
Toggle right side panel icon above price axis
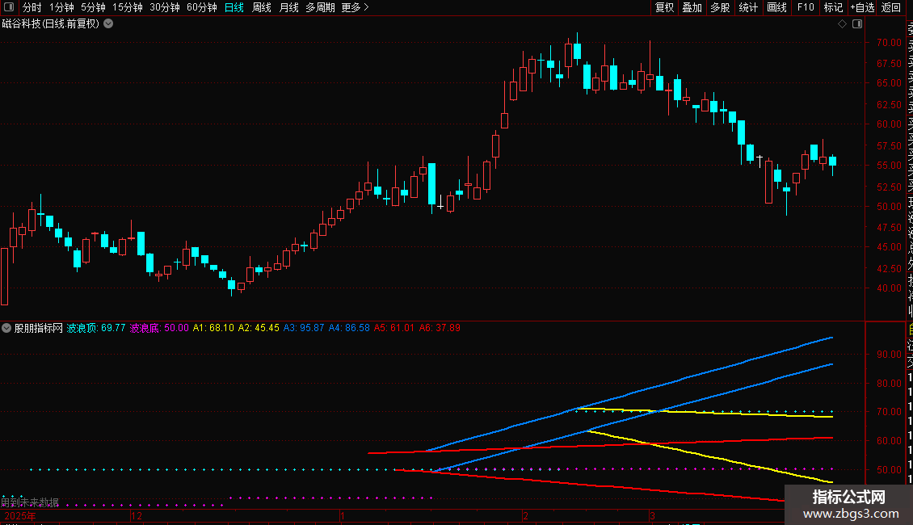point(857,24)
